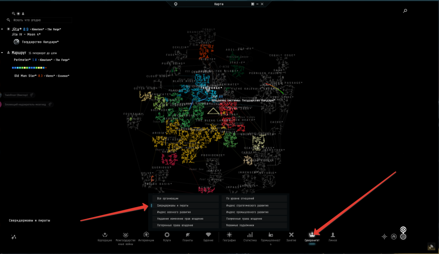Click the Личное person icon
Image resolution: width=439 pixels, height=254 pixels.
tap(333, 235)
